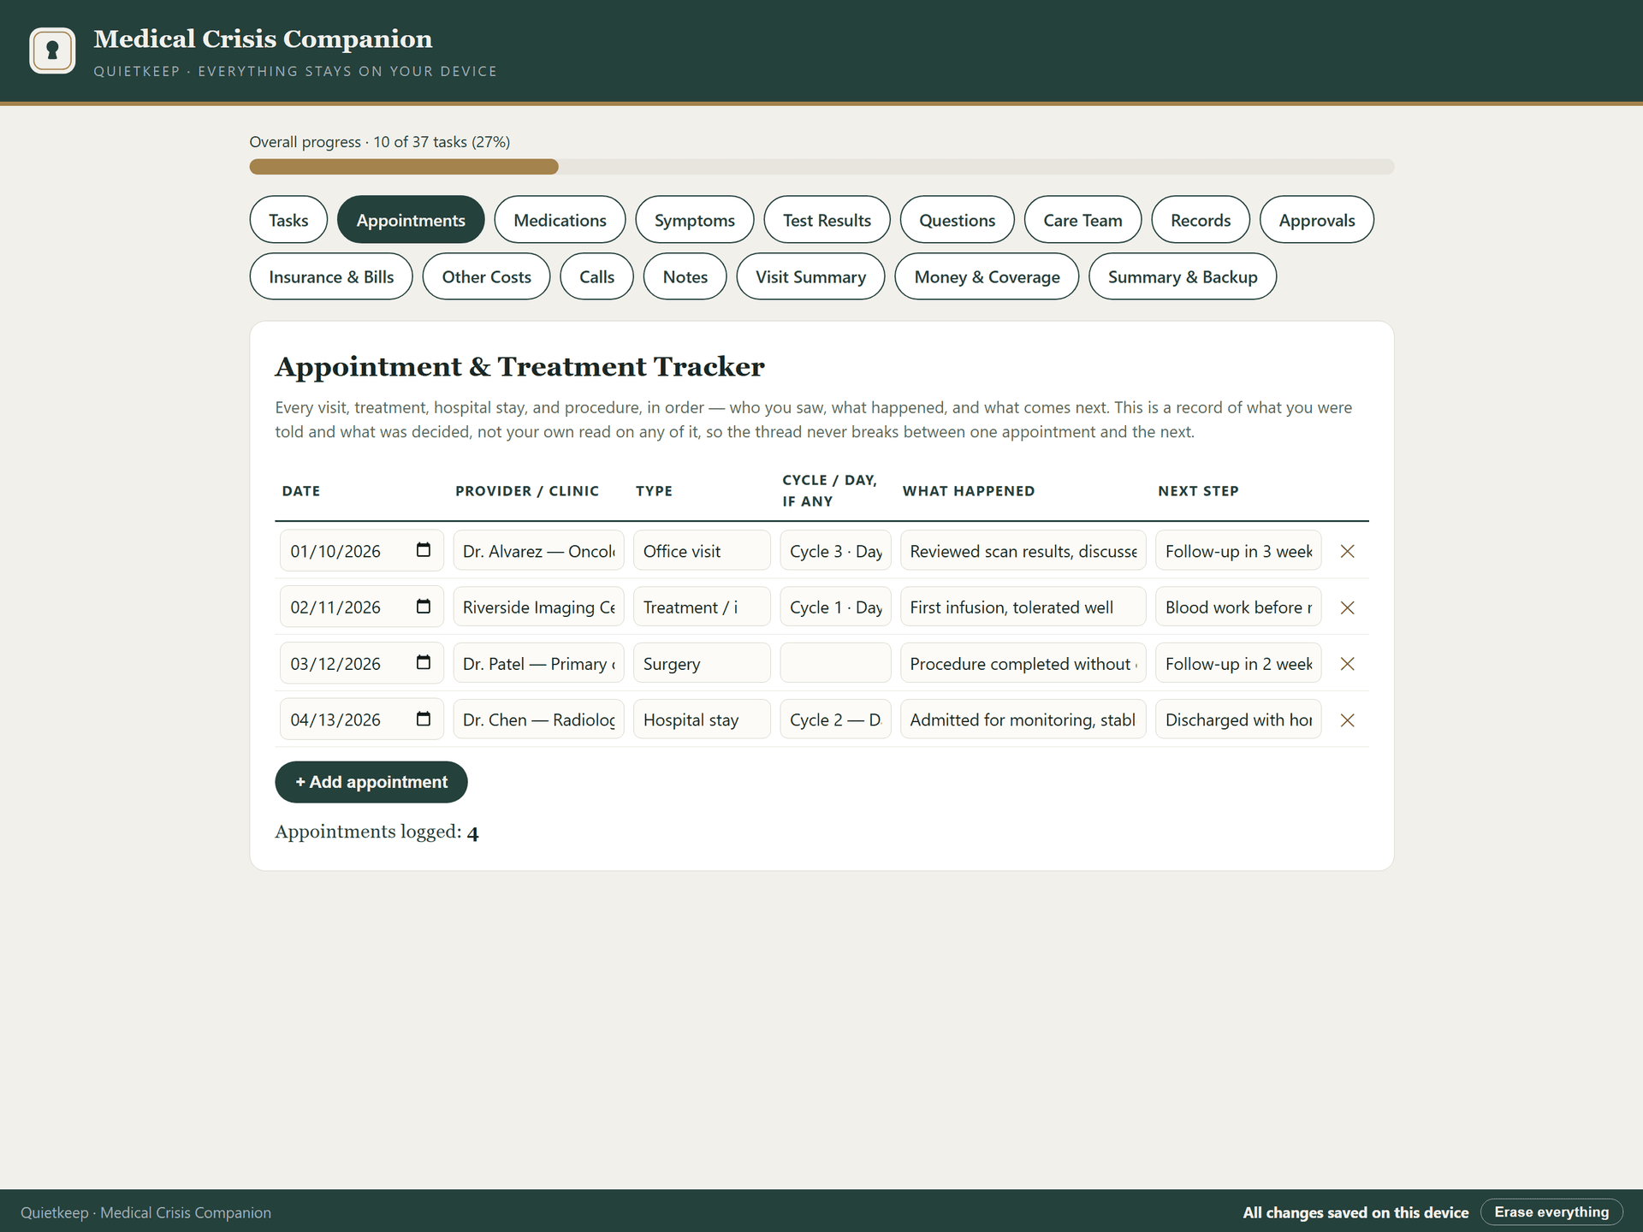Edit 'Follow-up in 3 weeks' next step field
Viewport: 1643px width, 1232px height.
pyautogui.click(x=1238, y=551)
